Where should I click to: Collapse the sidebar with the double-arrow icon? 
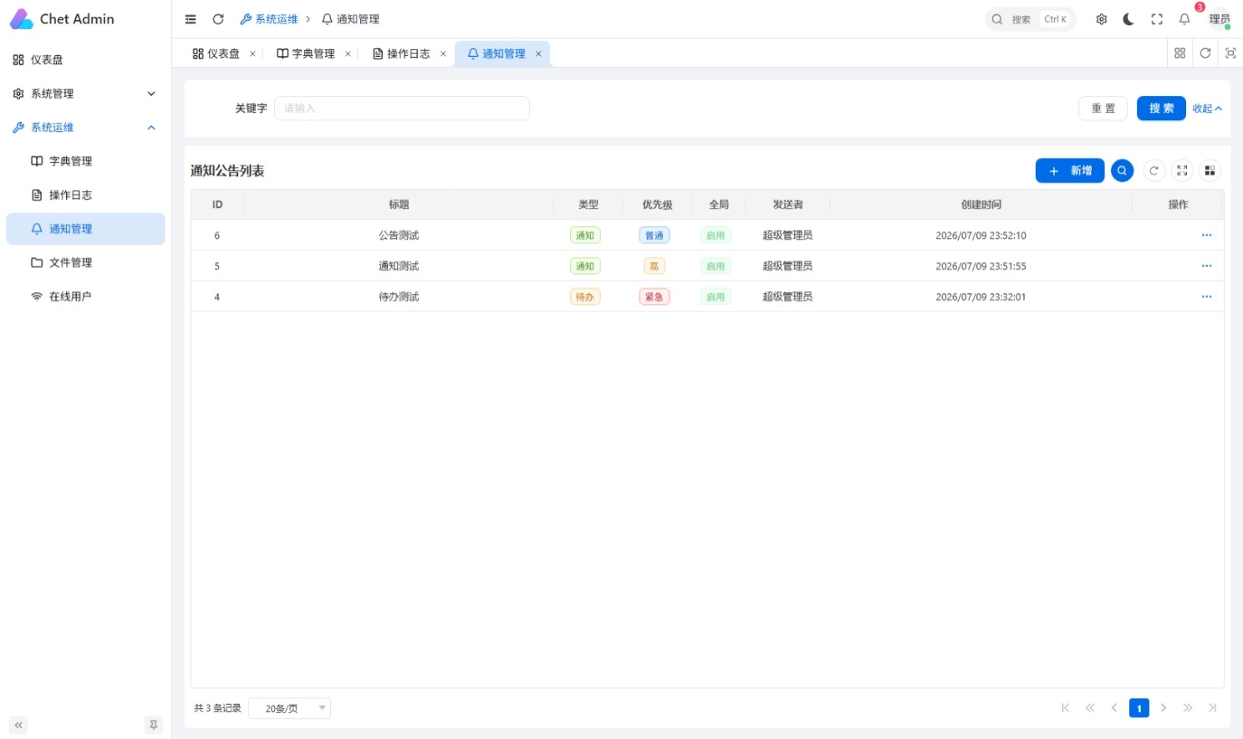pos(18,725)
